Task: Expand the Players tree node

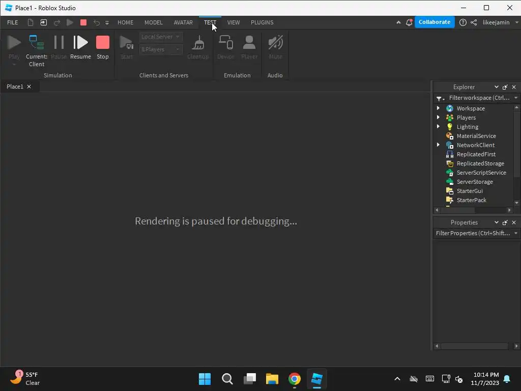Action: (x=438, y=117)
